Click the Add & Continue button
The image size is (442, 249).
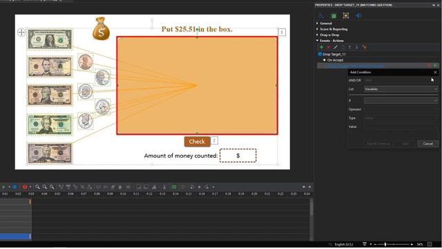(378, 144)
